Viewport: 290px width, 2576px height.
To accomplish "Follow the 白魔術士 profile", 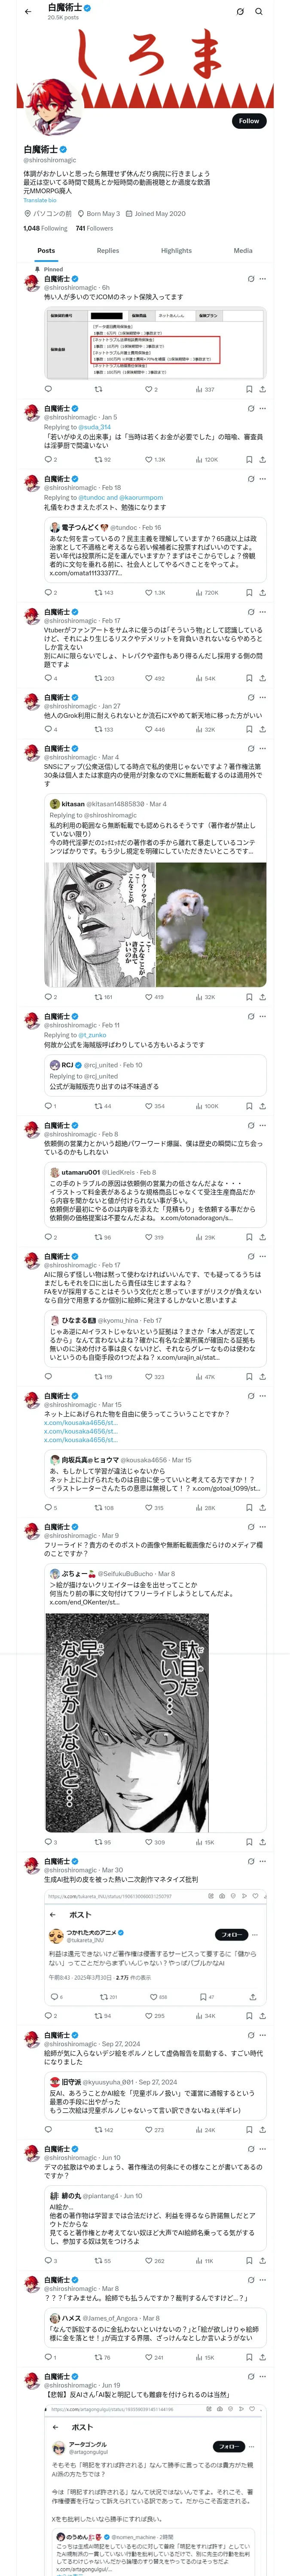I will 248,121.
